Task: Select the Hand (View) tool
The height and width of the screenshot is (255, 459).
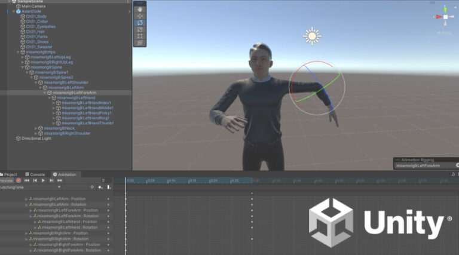Action: coord(140,10)
